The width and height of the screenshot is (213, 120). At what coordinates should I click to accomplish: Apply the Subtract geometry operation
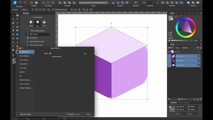point(167,3)
